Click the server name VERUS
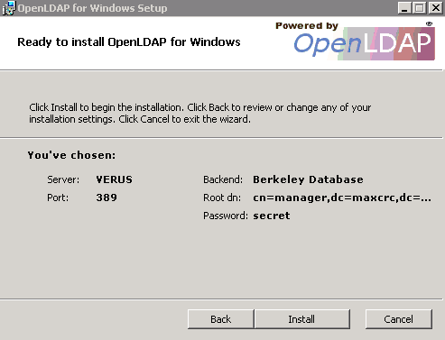This screenshot has height=340, width=445. click(114, 179)
